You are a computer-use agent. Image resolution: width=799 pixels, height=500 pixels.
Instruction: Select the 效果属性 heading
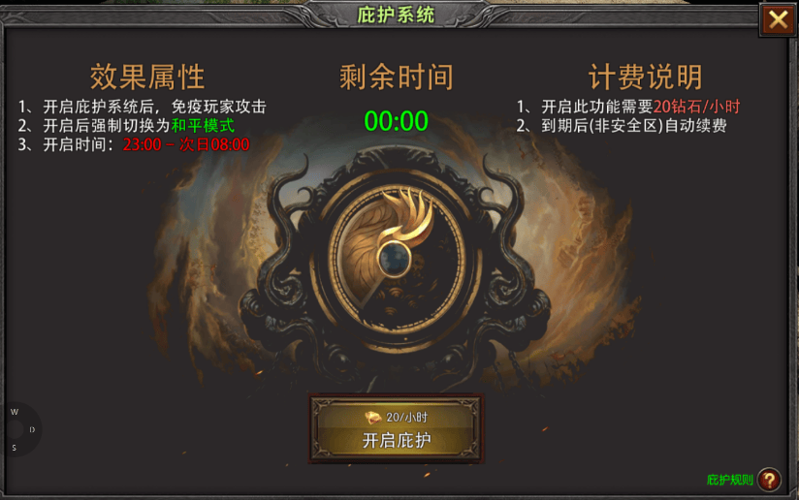tap(147, 77)
